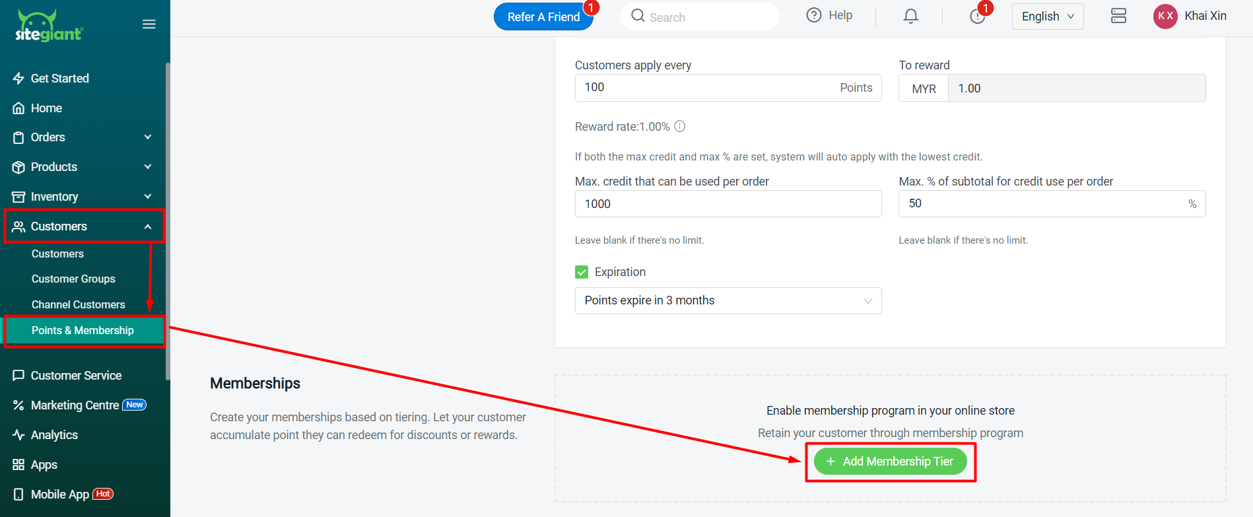Image resolution: width=1253 pixels, height=517 pixels.
Task: Click the Refer A Friend button
Action: tap(543, 17)
